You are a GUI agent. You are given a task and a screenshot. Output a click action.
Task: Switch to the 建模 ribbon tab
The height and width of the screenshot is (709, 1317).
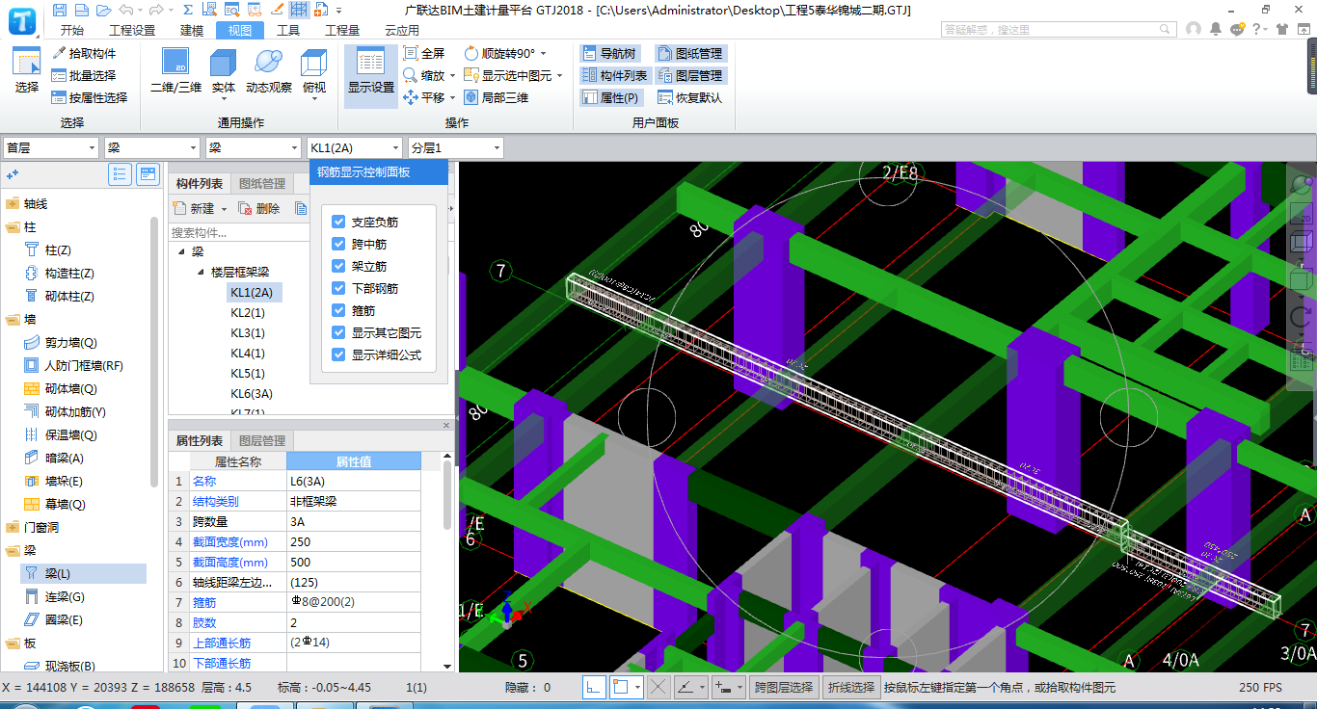(x=192, y=30)
